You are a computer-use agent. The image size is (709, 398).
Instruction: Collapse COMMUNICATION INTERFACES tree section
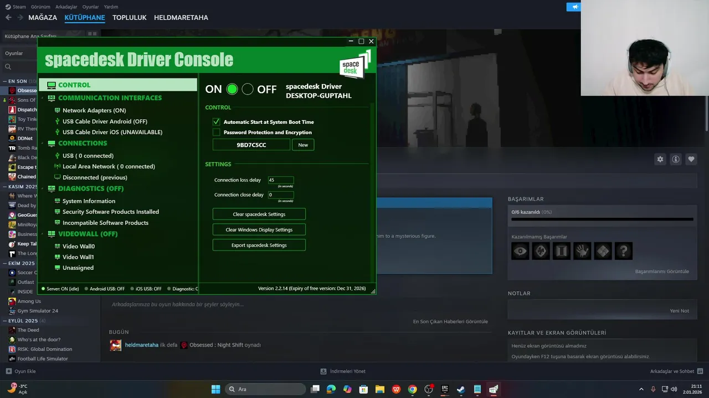pyautogui.click(x=43, y=98)
